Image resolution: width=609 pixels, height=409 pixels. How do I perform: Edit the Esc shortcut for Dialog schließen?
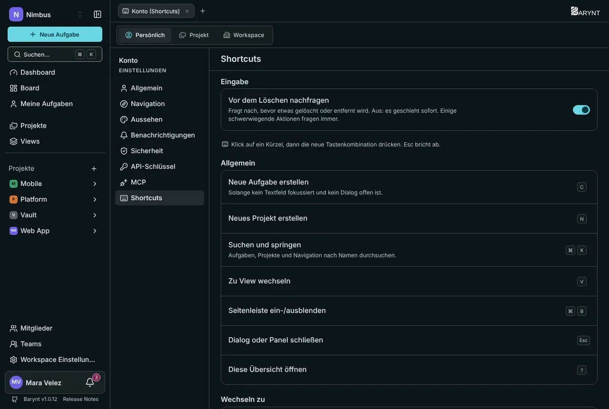583,341
